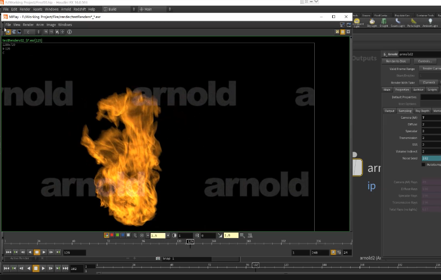Image resolution: width=441 pixels, height=280 pixels.
Task: Select the Portal Light shelf tool
Action: click(414, 23)
